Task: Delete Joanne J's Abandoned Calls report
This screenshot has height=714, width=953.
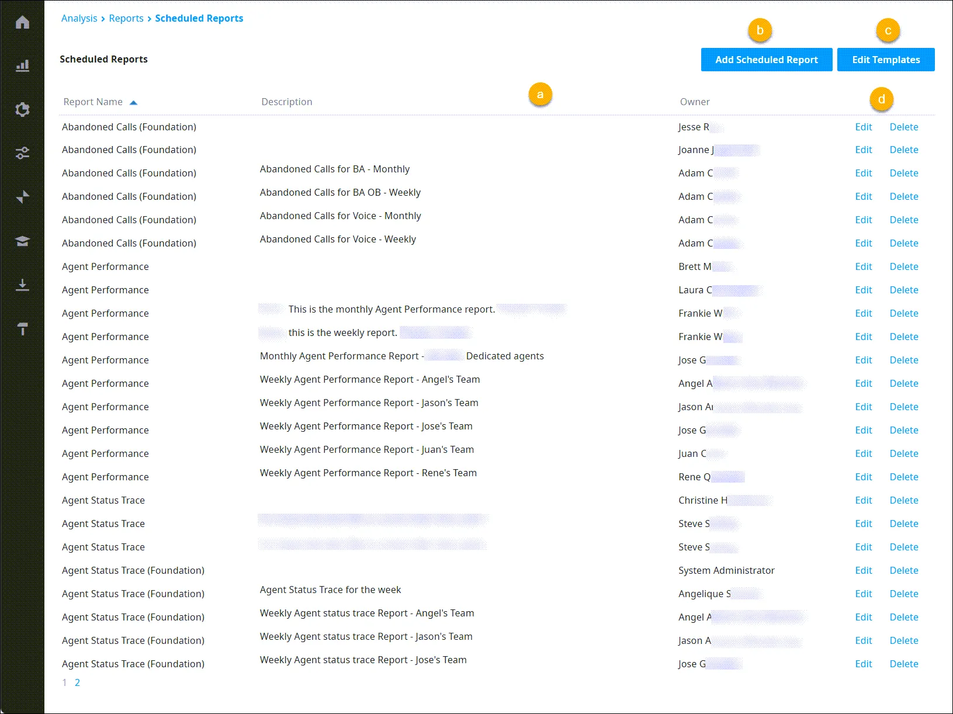Action: (904, 150)
